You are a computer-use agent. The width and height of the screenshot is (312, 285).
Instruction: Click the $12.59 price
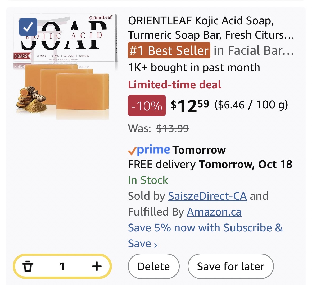tap(190, 105)
